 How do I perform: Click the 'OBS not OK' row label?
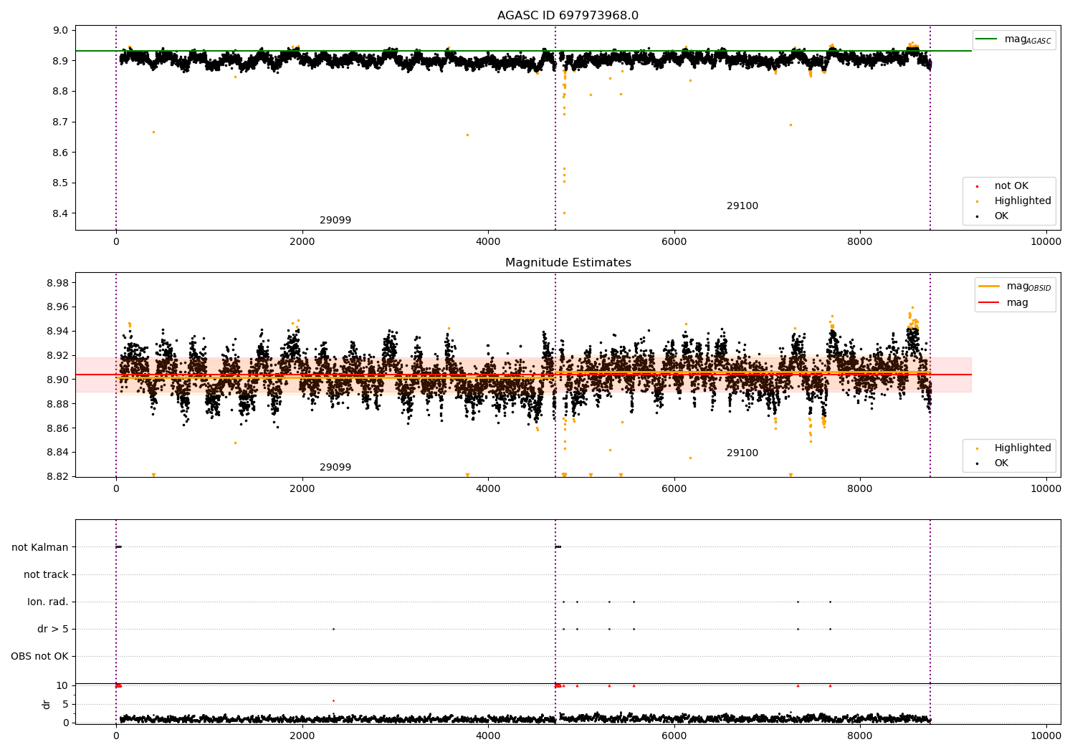(x=40, y=656)
